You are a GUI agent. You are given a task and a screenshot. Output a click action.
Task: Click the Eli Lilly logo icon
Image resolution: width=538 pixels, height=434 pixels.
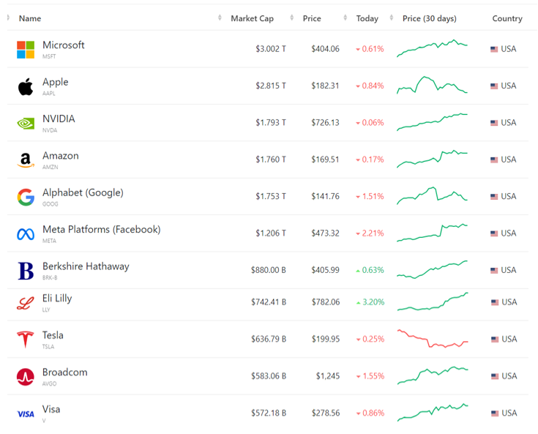[26, 303]
